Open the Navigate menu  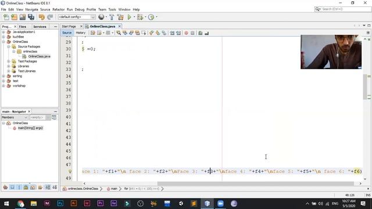click(31, 9)
